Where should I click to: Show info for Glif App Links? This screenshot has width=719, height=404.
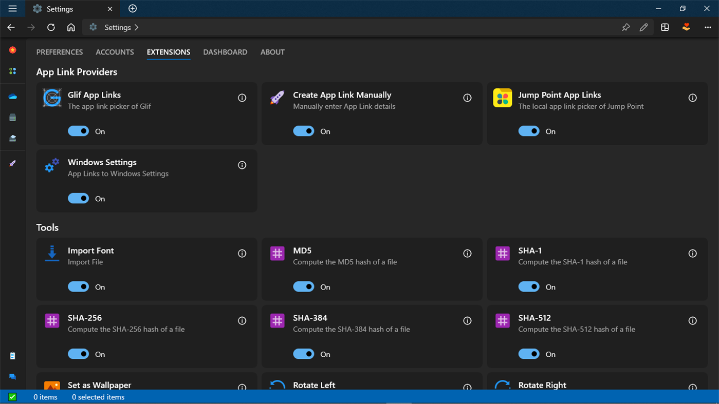pyautogui.click(x=242, y=98)
